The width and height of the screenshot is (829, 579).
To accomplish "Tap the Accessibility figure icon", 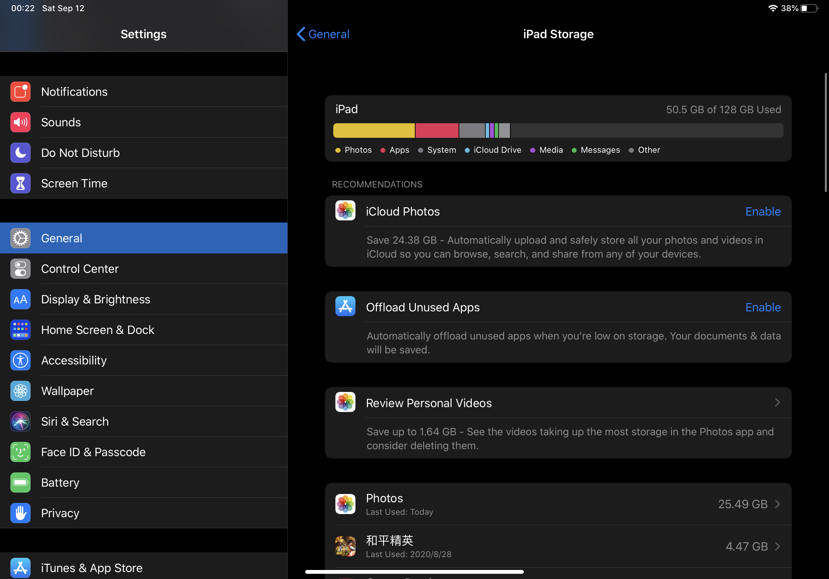I will click(x=20, y=360).
